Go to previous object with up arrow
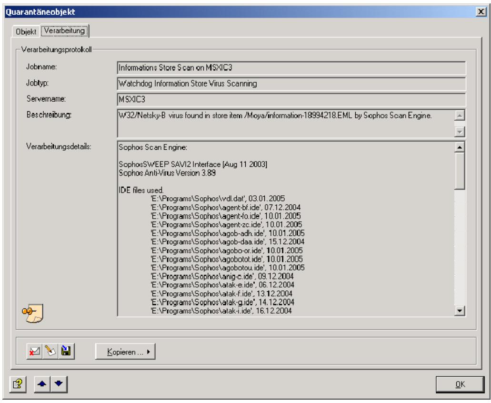Image resolution: width=491 pixels, height=403 pixels. coord(42,384)
